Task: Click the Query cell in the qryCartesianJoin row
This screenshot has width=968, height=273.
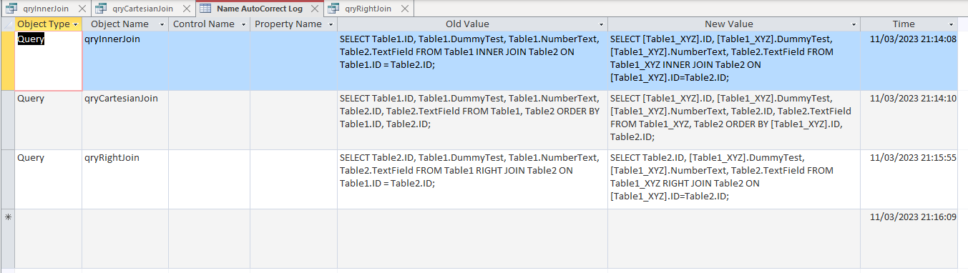Action: (x=48, y=120)
